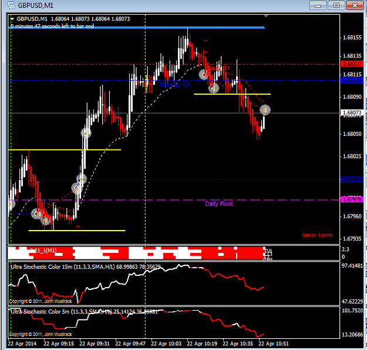Screen dimensions: 367x350
Task: Click the blue 1.68108 price tag
Action: [x=352, y=80]
